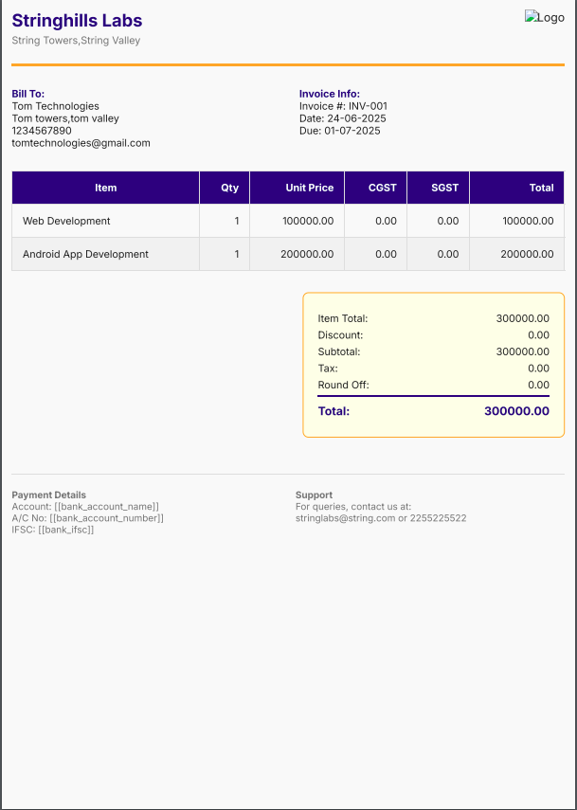
Task: Select the String Towers, String Valley address
Action: pos(76,41)
